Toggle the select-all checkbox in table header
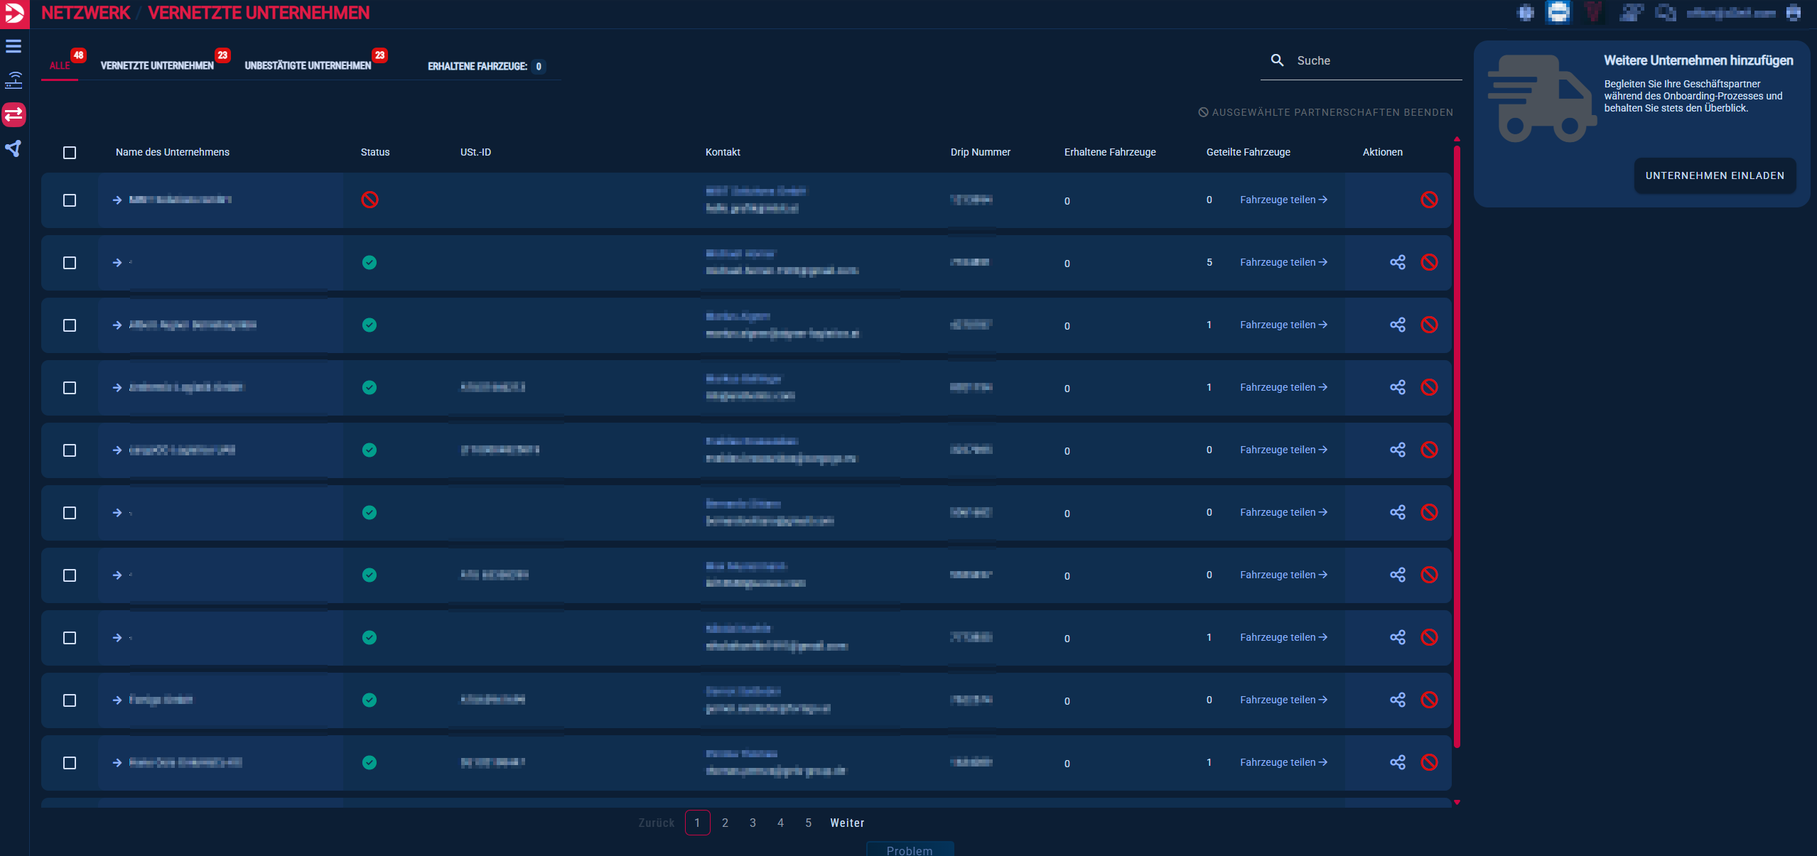This screenshot has height=856, width=1817. click(x=70, y=153)
